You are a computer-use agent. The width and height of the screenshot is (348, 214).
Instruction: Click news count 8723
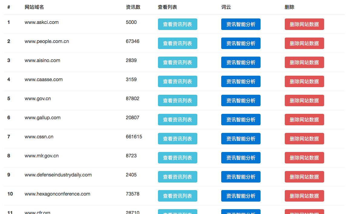(x=131, y=156)
